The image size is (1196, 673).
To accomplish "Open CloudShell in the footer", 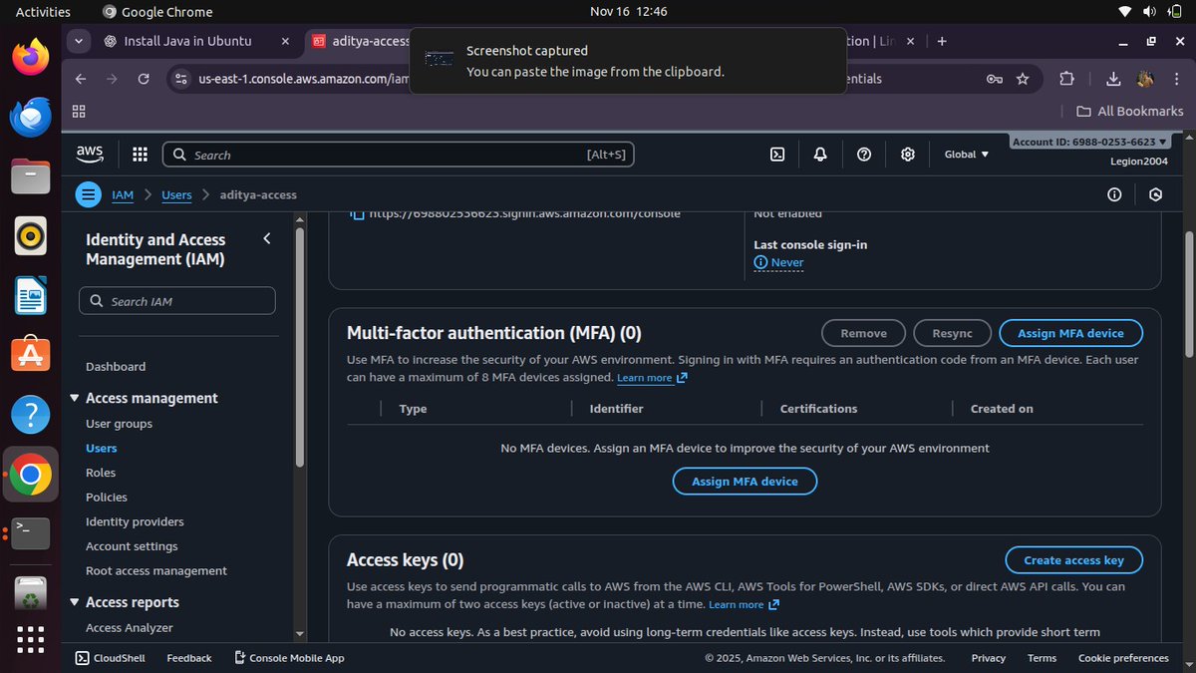I will click(x=110, y=658).
